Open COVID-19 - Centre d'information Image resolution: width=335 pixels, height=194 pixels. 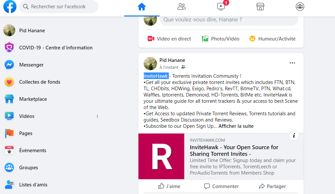click(56, 48)
